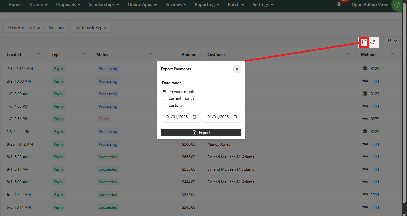Click the Payin tag in 8/26 10:12 AM row

pyautogui.click(x=58, y=144)
